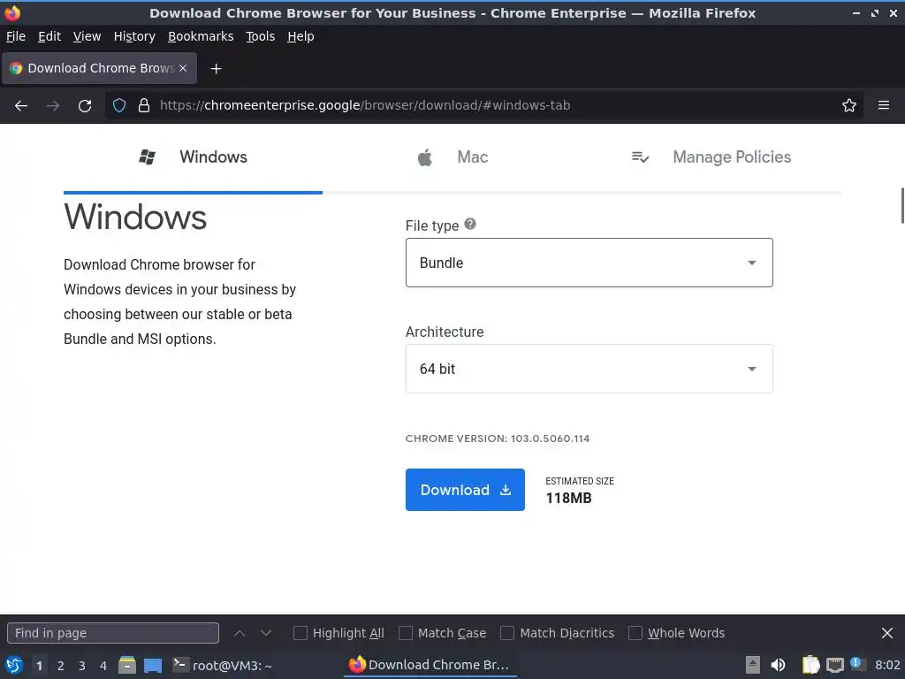Click the Apple logo icon beside Mac

click(425, 157)
